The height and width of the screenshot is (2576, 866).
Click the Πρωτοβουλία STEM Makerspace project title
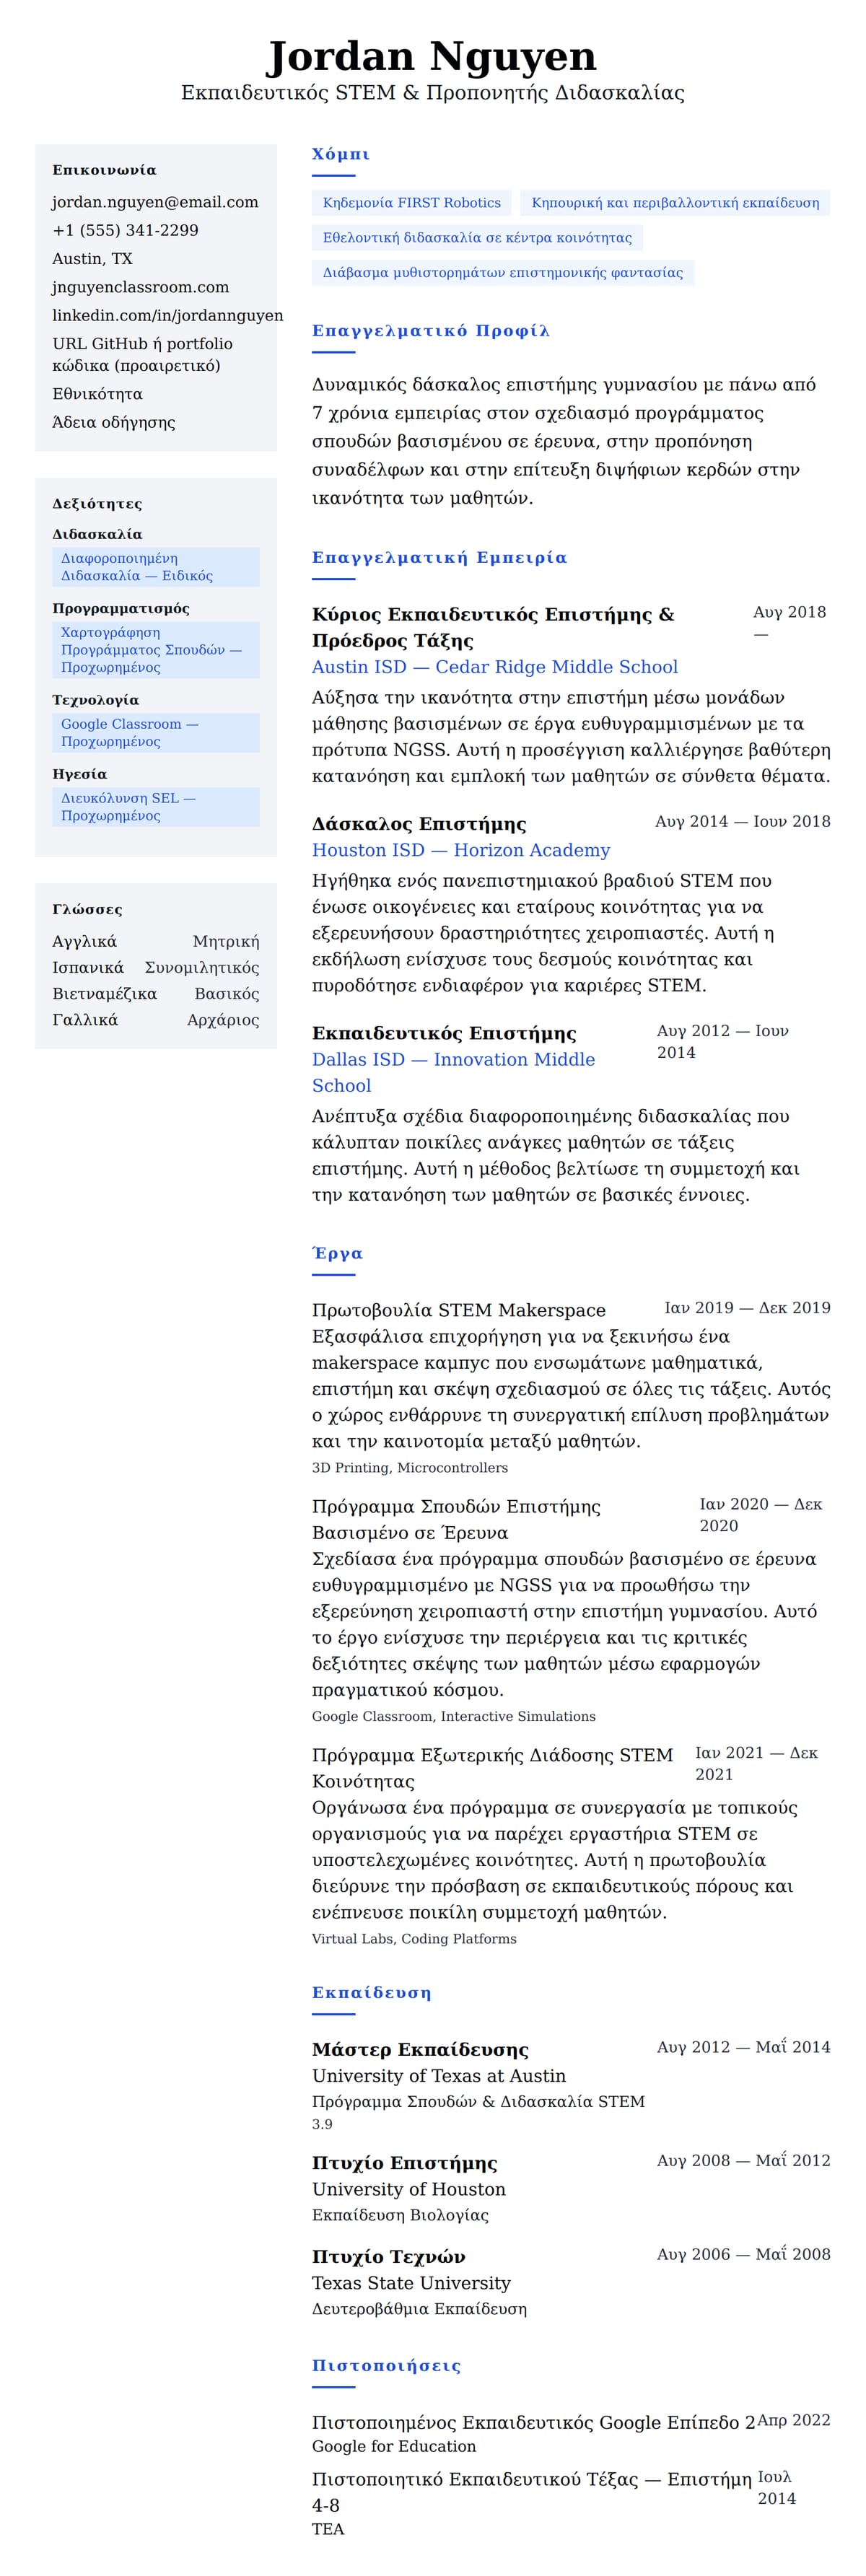[x=458, y=1310]
